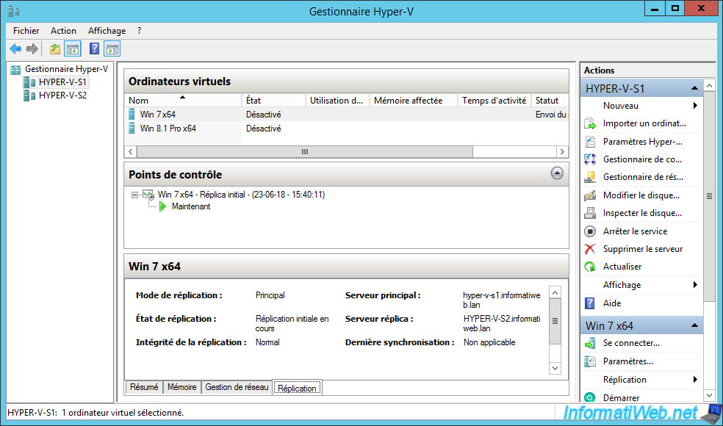
Task: Click the green Maintenant play icon
Action: [163, 206]
